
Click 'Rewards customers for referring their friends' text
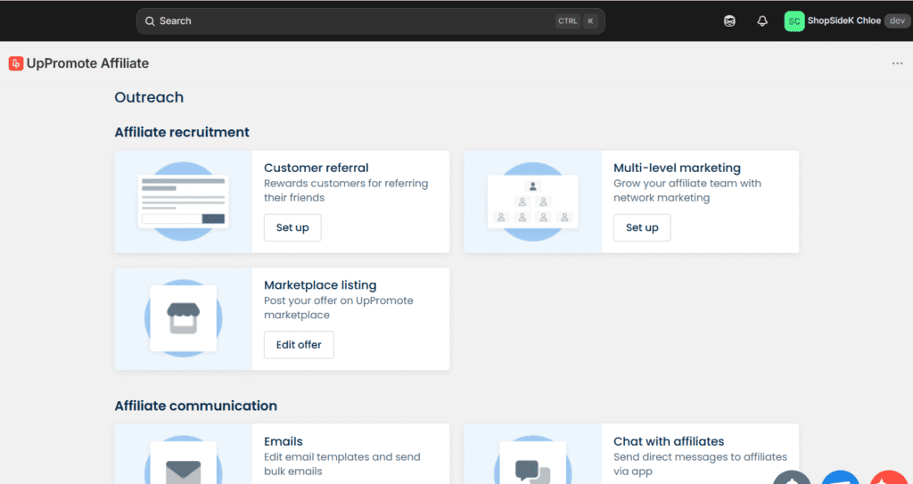[x=346, y=191]
